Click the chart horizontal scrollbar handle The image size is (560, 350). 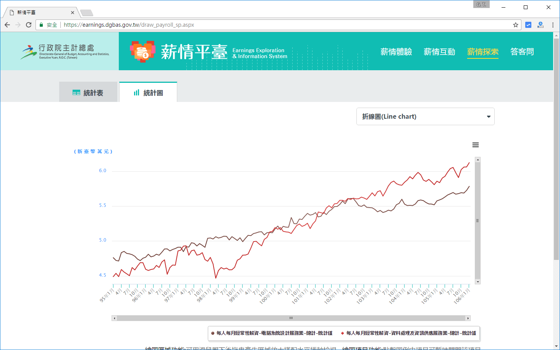(291, 318)
